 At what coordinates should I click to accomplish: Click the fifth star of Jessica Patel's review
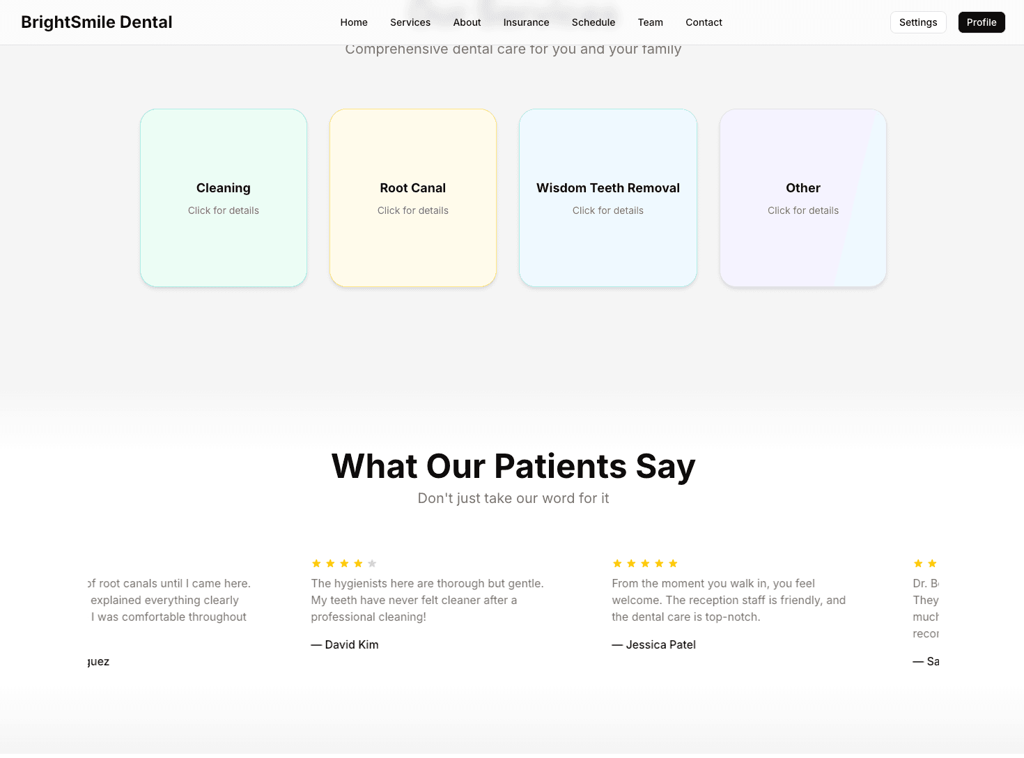coord(673,564)
